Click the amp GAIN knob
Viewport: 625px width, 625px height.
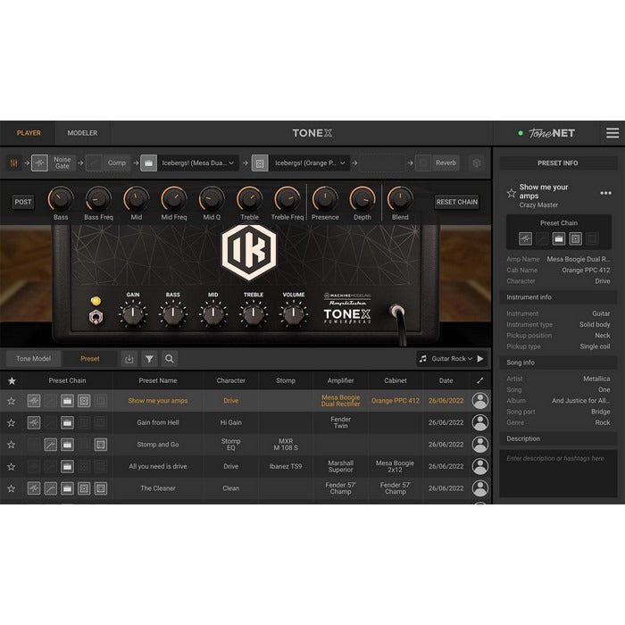pyautogui.click(x=133, y=314)
